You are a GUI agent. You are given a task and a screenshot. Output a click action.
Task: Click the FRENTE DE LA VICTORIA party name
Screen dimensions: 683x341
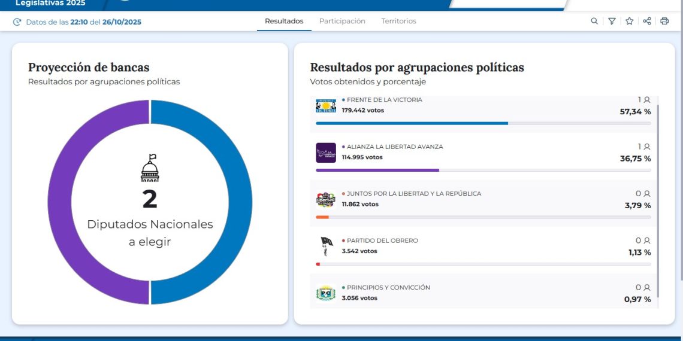384,100
